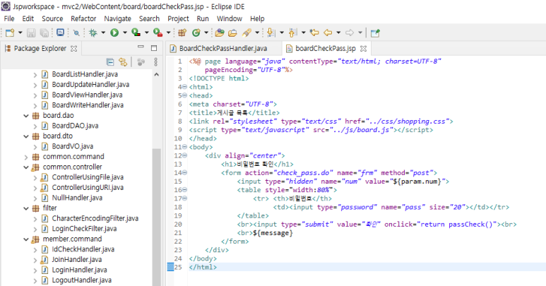The width and height of the screenshot is (546, 286).
Task: Open the Debug configurations dropdown arrow
Action: pyautogui.click(x=103, y=32)
